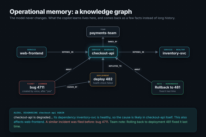Click 'created by voice, after "yes"' text
The height and width of the screenshot is (137, 206).
tap(37, 91)
